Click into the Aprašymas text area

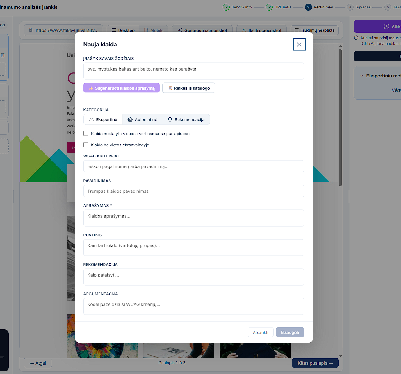[194, 218]
